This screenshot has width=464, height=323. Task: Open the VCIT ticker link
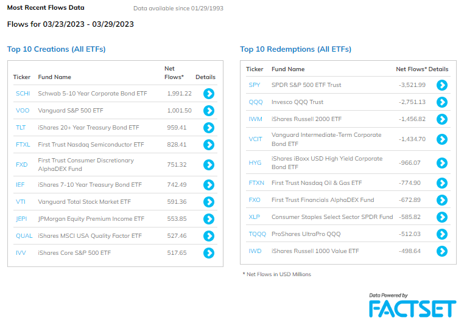click(255, 139)
